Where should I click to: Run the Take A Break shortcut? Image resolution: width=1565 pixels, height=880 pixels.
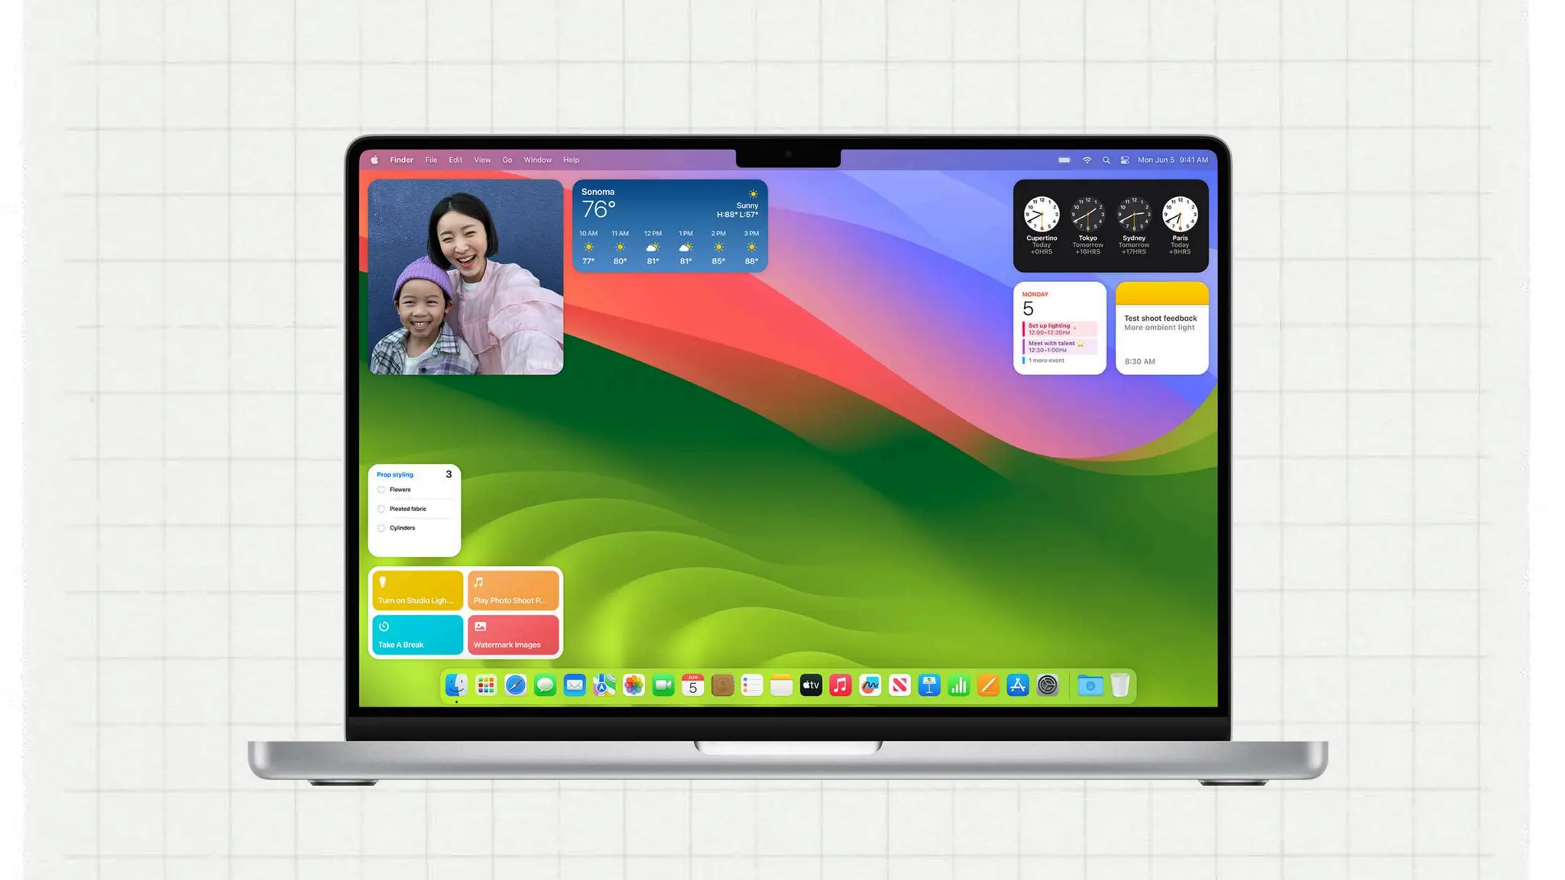coord(417,635)
